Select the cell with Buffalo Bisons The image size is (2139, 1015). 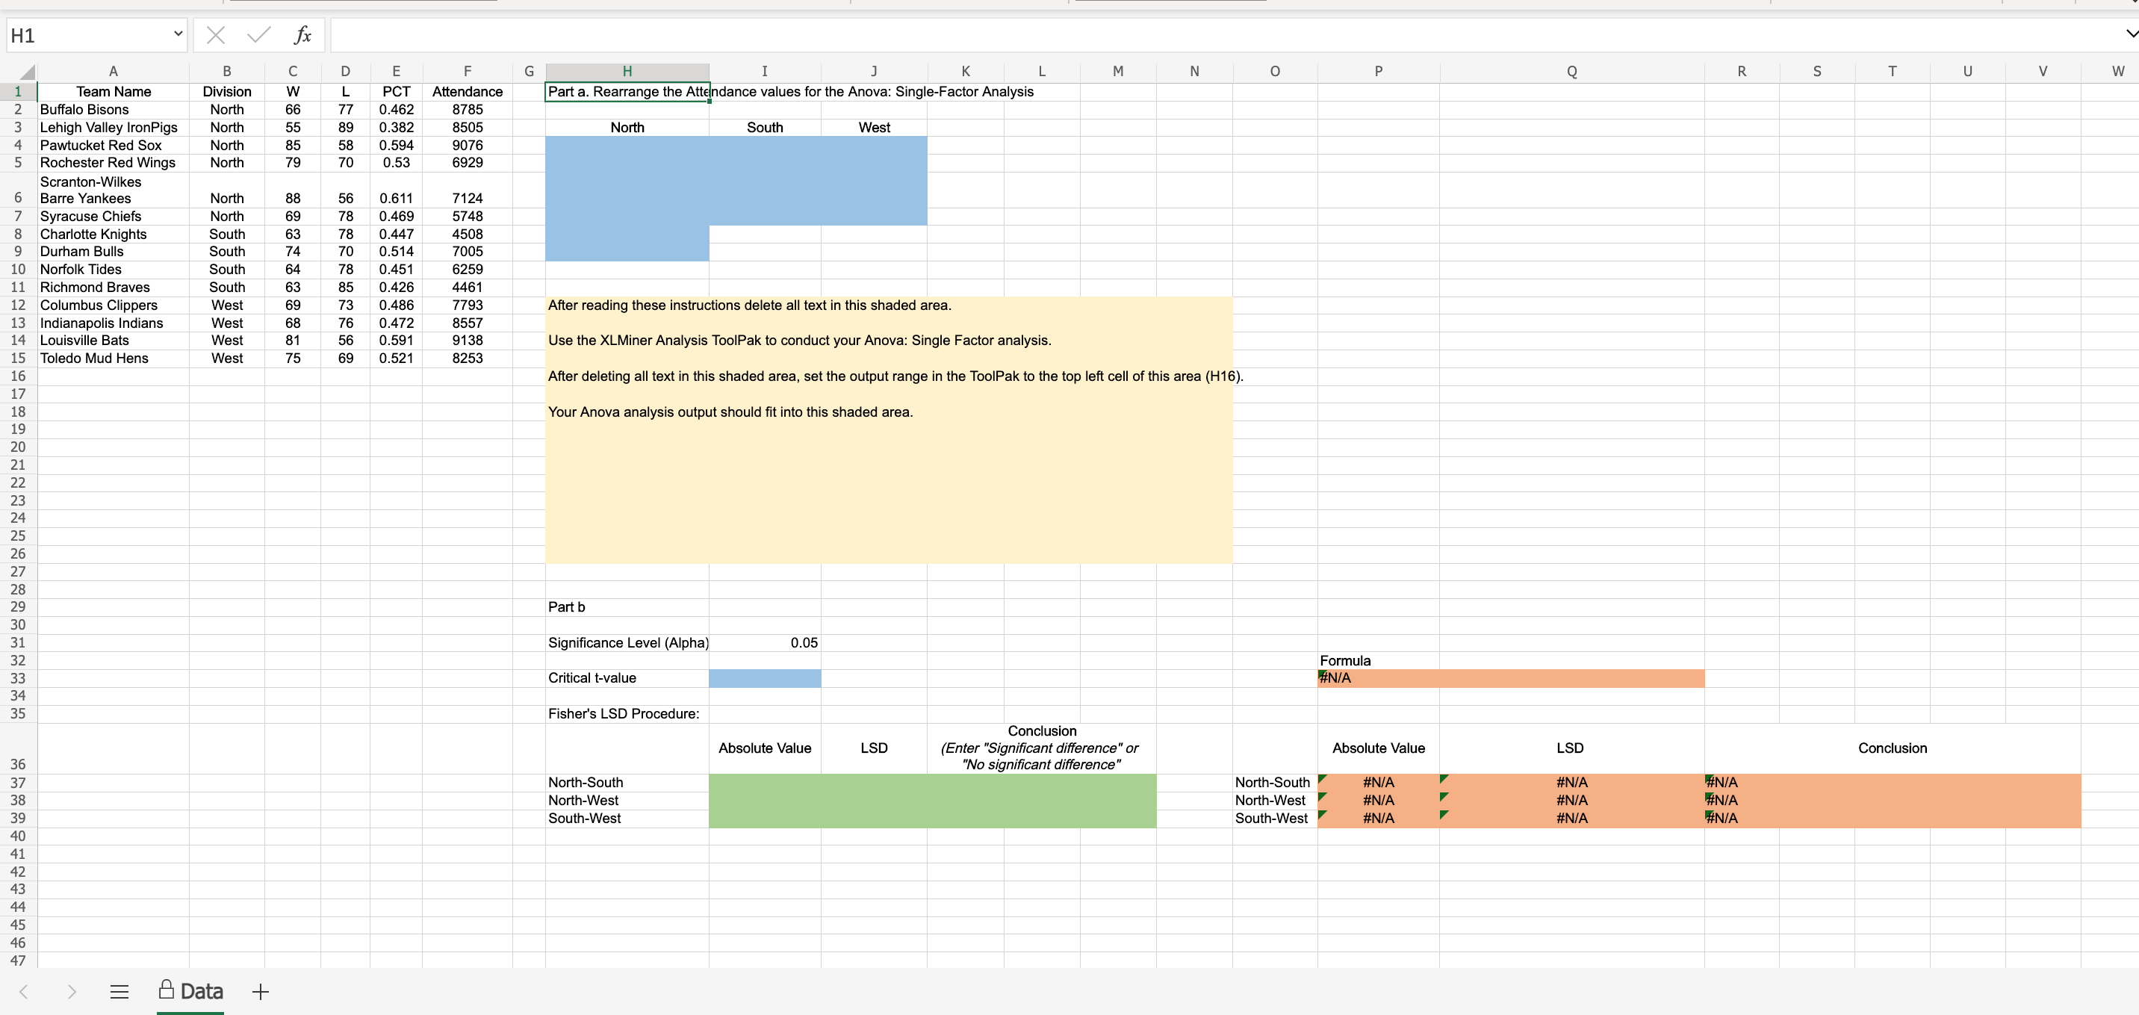84,109
